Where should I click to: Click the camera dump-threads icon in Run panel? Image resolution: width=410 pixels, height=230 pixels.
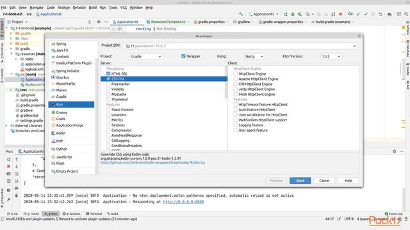coord(8,173)
